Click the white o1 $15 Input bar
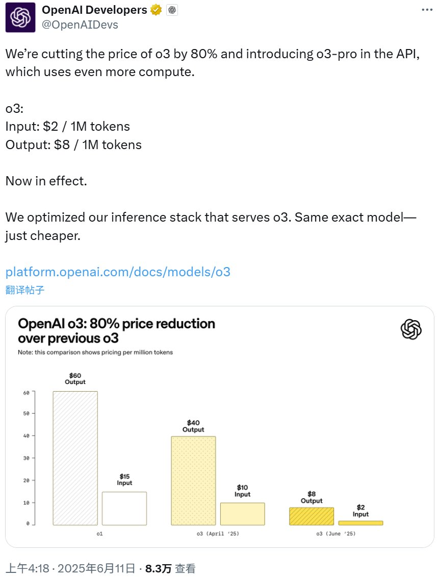Viewport: 439px width, 577px height. (124, 509)
